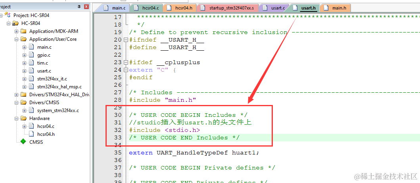420x183 pixels.
Task: Expand the tim.c file node
Action: tap(24, 63)
